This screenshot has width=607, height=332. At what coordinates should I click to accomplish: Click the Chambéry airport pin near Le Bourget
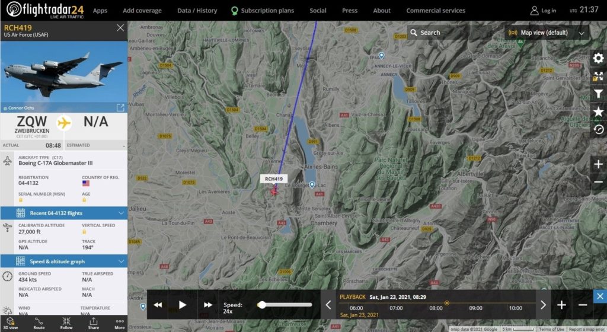(x=312, y=184)
